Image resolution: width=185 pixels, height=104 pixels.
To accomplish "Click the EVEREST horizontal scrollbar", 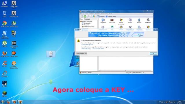I will pos(125,70).
